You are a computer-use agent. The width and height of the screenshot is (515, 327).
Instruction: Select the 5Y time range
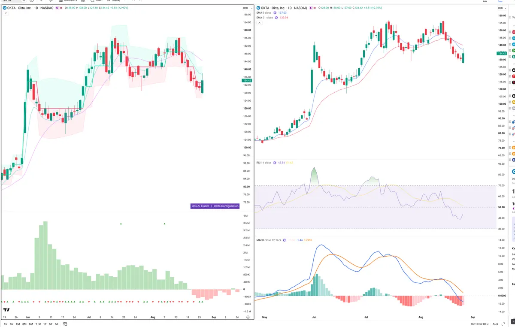tap(51, 324)
